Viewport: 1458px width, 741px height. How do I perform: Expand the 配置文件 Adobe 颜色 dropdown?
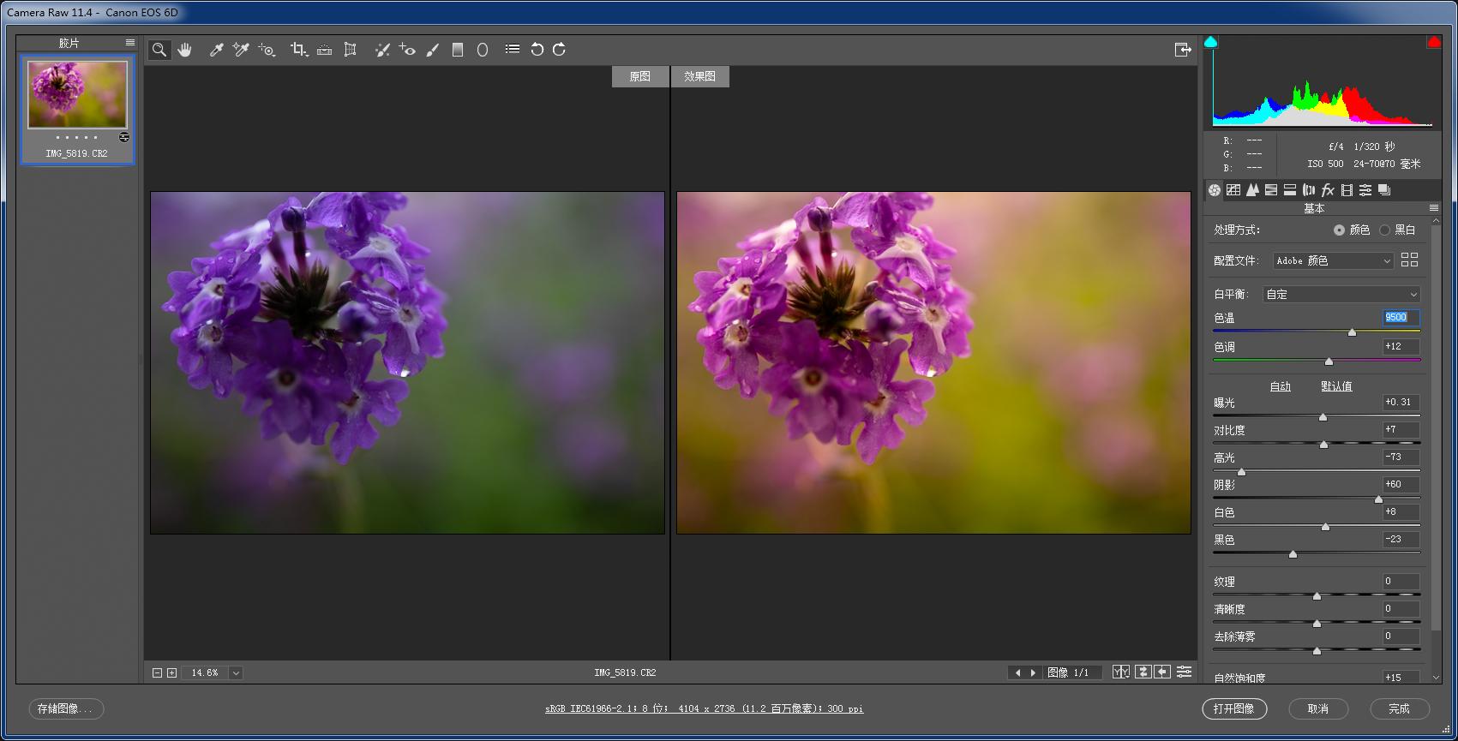pyautogui.click(x=1332, y=260)
